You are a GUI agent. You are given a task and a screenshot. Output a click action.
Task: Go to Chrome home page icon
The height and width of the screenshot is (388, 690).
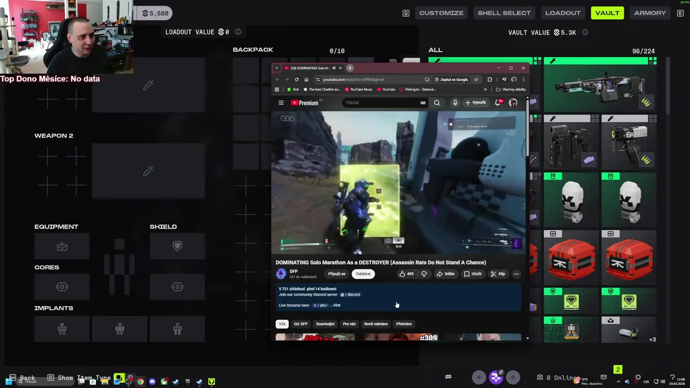pyautogui.click(x=306, y=79)
